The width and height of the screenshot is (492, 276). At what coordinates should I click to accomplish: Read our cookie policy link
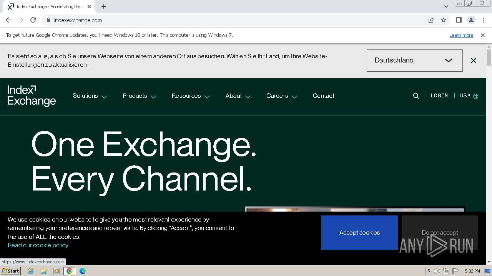[38, 245]
